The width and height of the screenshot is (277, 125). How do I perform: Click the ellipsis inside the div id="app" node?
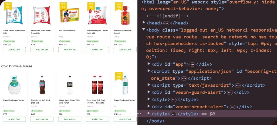click(x=192, y=64)
